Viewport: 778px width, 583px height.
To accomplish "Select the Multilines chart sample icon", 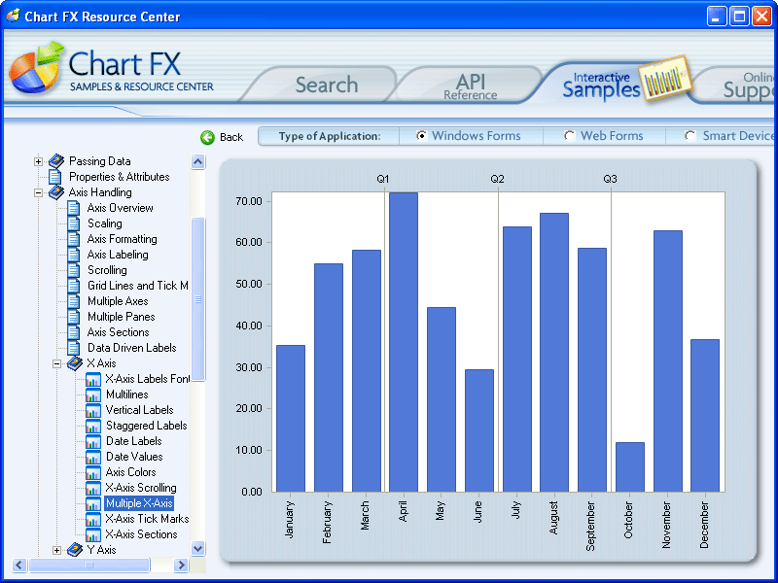I will [92, 394].
